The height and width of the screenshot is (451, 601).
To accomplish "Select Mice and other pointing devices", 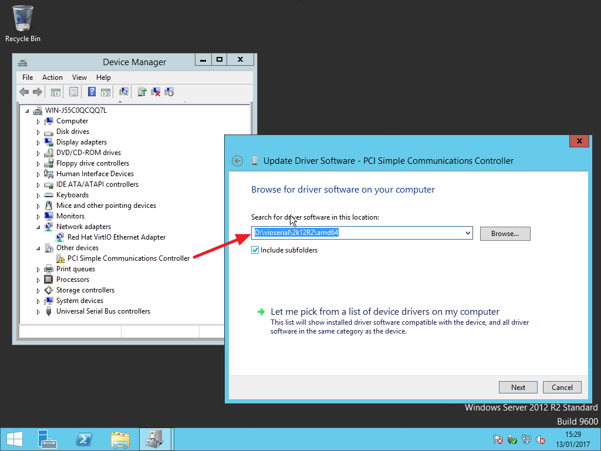I will click(106, 205).
